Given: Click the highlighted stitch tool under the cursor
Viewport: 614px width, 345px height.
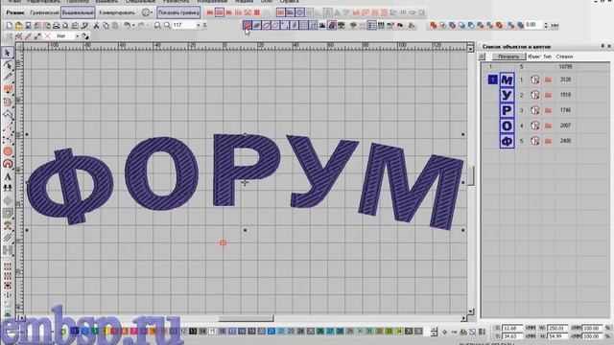Looking at the screenshot, I should tap(248, 26).
